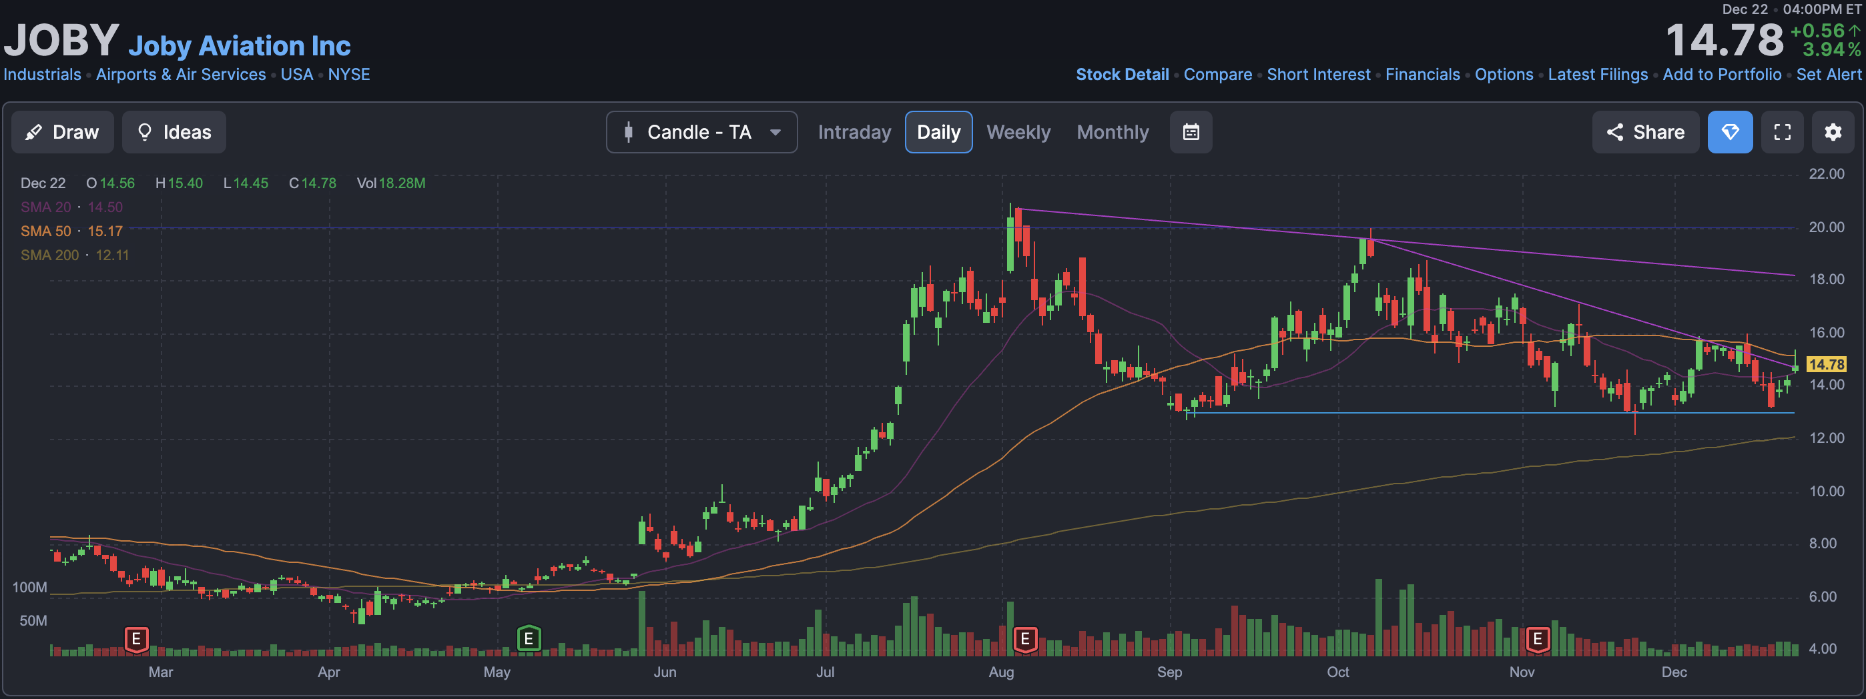Click the Dec 22 date label in chart legend
1866x699 pixels.
(x=43, y=183)
